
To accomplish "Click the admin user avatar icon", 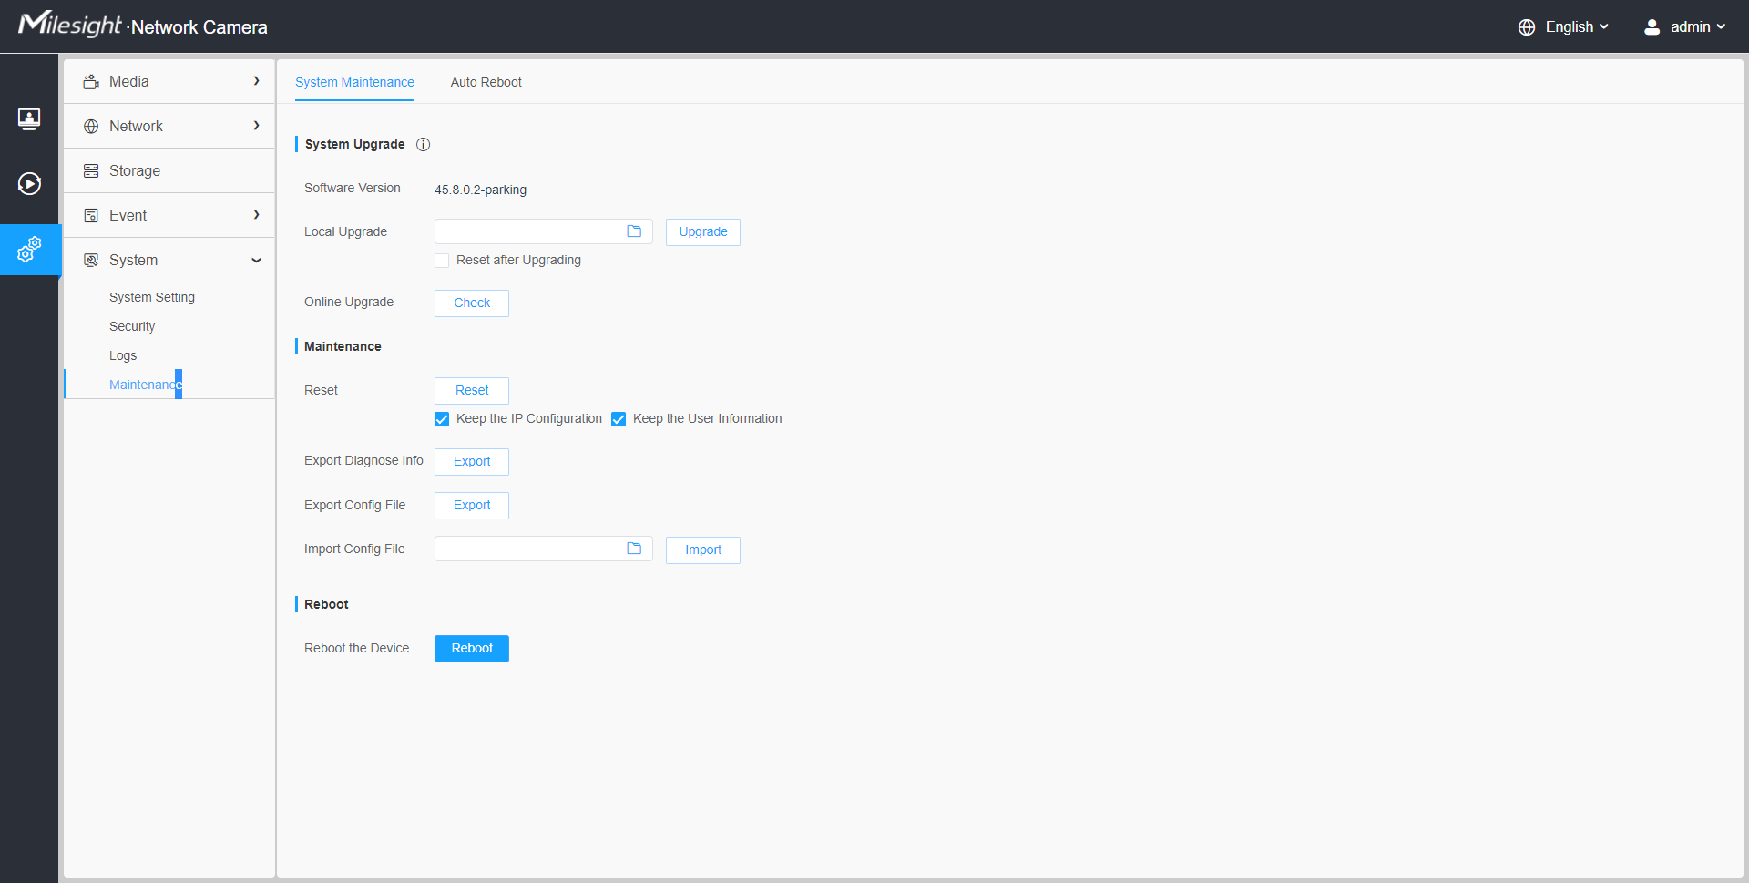I will 1652,27.
